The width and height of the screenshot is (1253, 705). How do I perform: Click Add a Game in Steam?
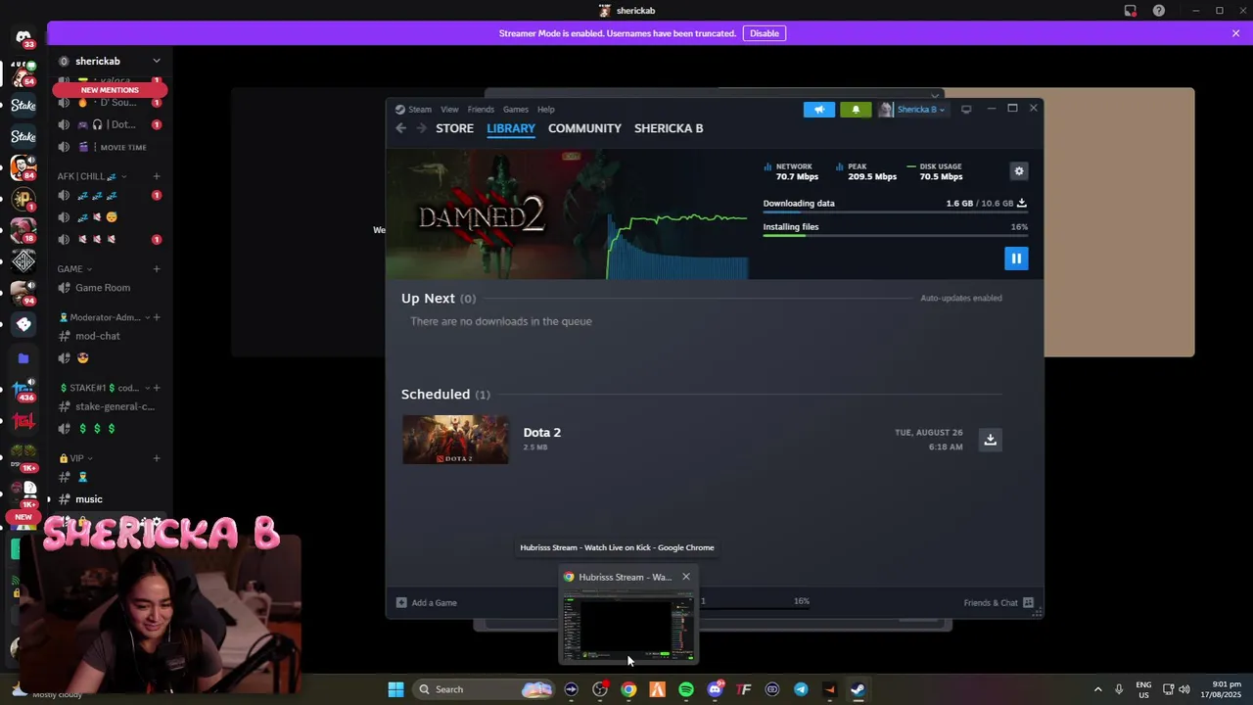427,603
